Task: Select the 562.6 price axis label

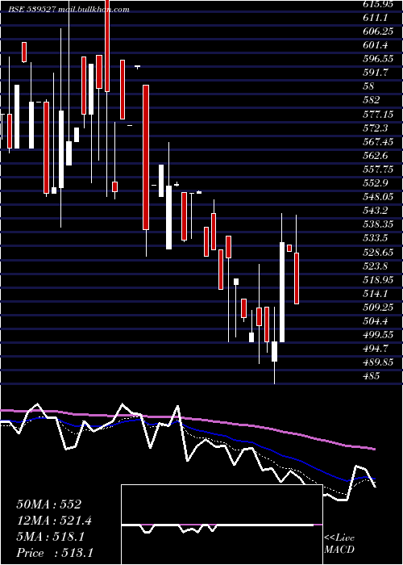Action: click(376, 156)
